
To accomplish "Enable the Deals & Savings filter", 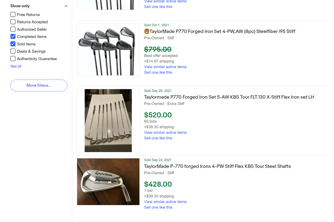I will (13, 51).
